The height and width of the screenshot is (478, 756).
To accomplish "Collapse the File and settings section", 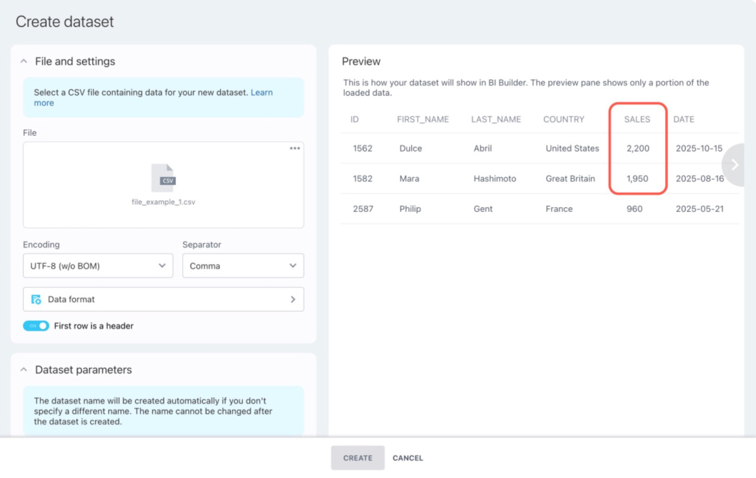I will click(x=24, y=61).
